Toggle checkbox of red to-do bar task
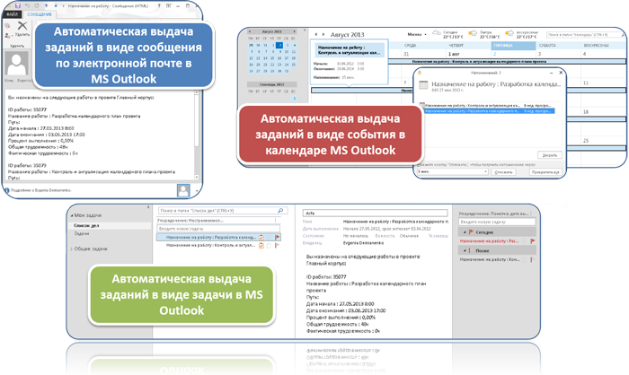 [525, 241]
